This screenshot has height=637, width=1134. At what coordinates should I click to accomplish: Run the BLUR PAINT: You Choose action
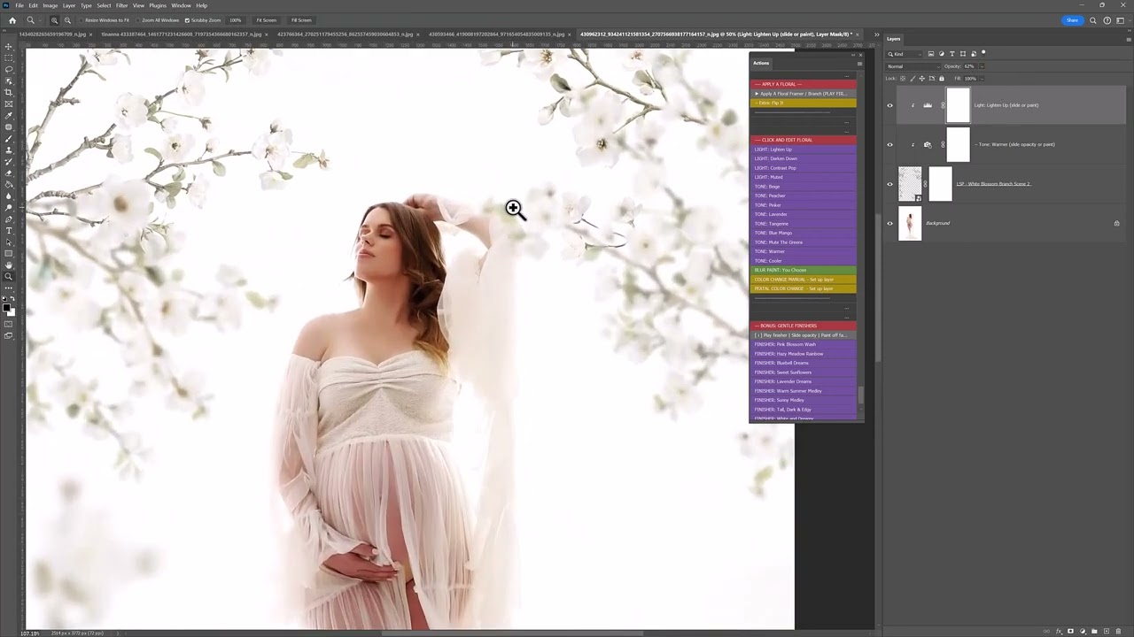point(804,270)
